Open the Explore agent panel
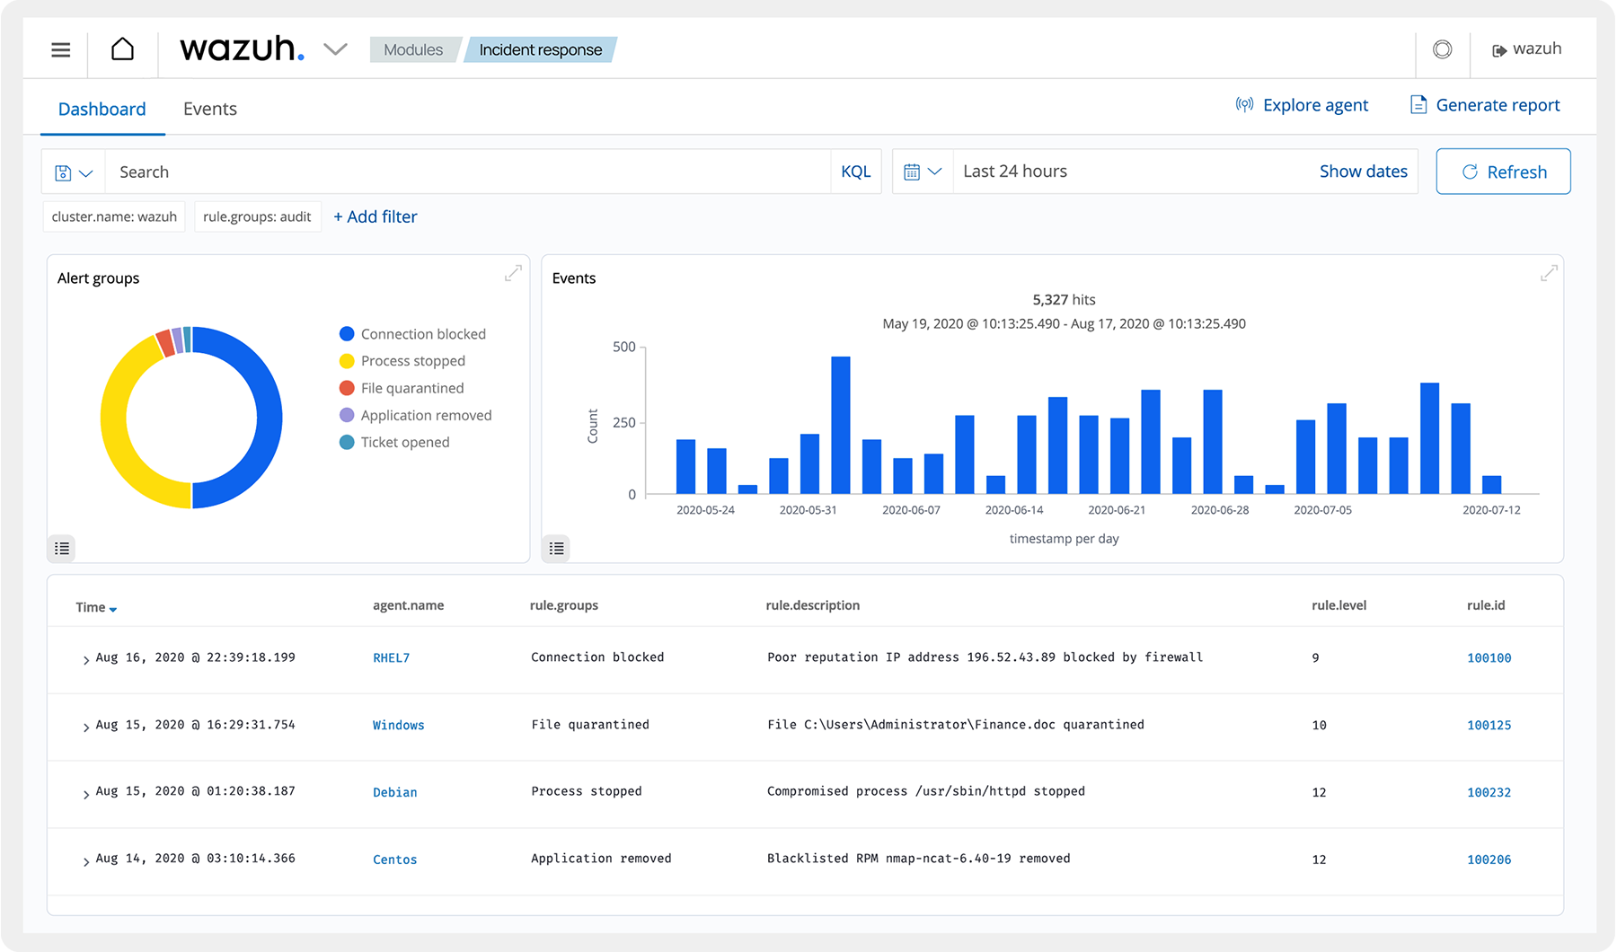This screenshot has height=952, width=1617. pos(1302,105)
